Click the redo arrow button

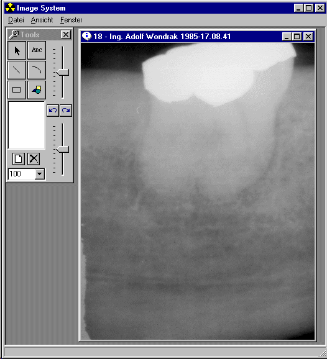[66, 111]
